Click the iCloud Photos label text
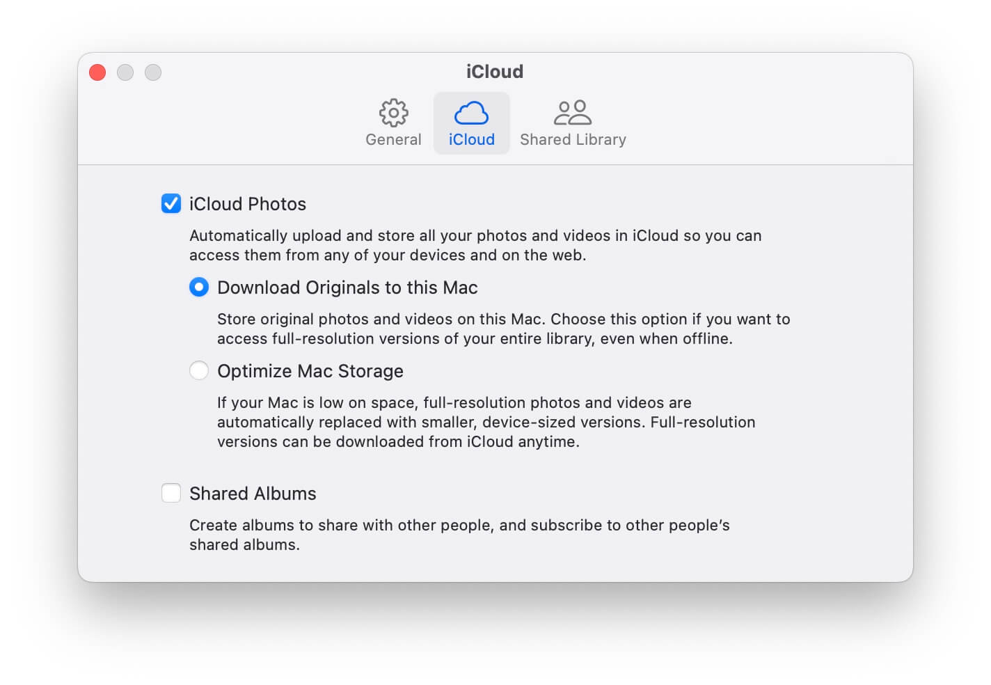 click(x=248, y=204)
